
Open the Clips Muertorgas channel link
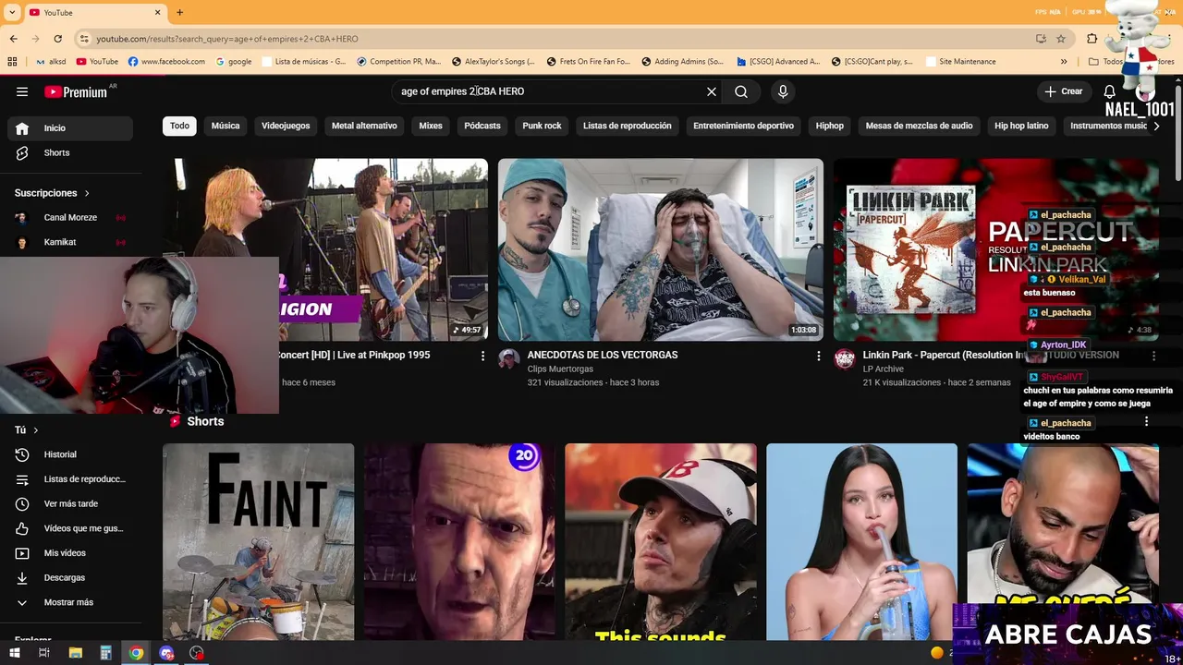[x=560, y=369]
